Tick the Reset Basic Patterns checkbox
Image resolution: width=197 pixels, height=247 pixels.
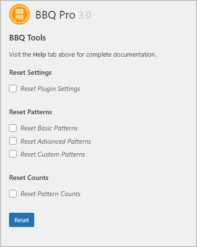pyautogui.click(x=13, y=128)
